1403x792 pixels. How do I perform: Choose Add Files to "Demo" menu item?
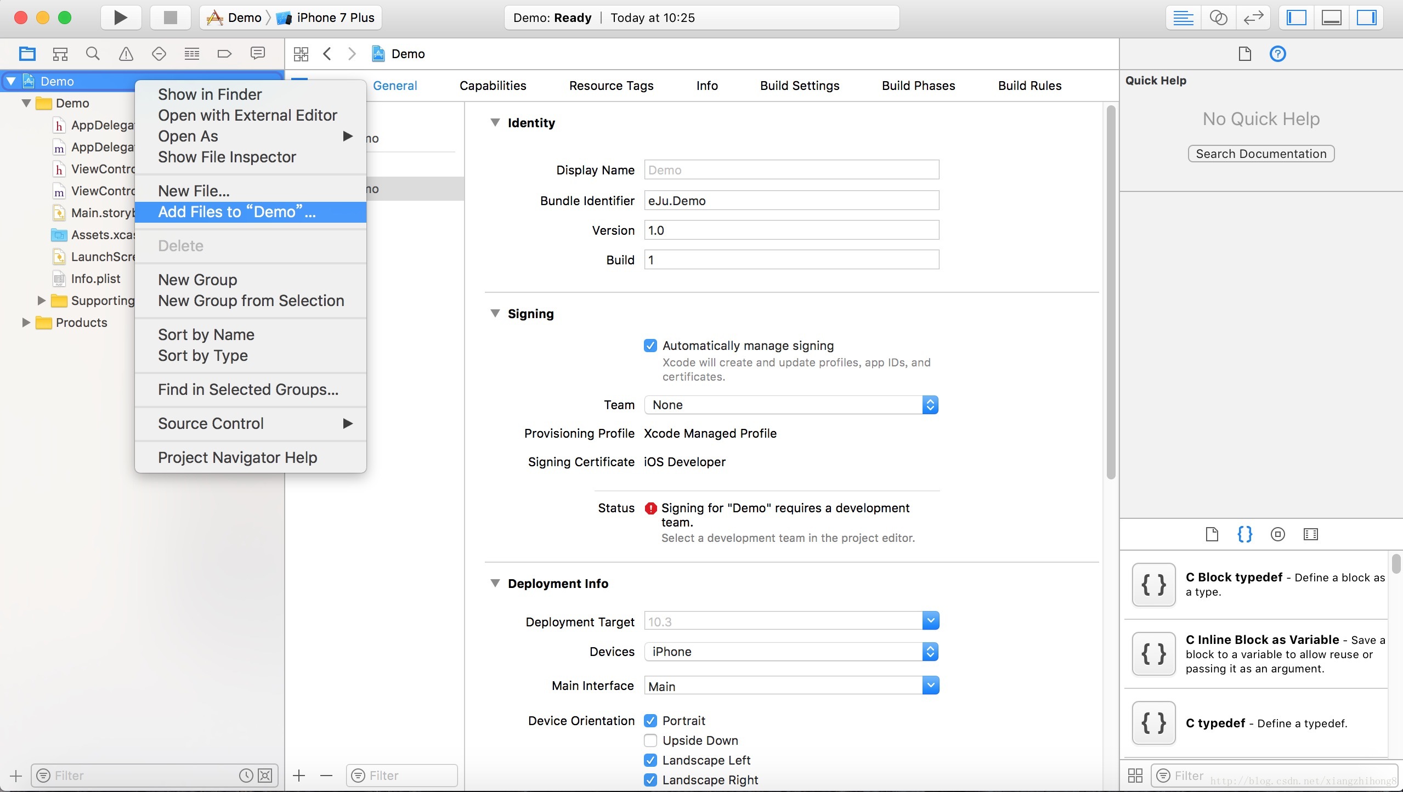(x=251, y=212)
